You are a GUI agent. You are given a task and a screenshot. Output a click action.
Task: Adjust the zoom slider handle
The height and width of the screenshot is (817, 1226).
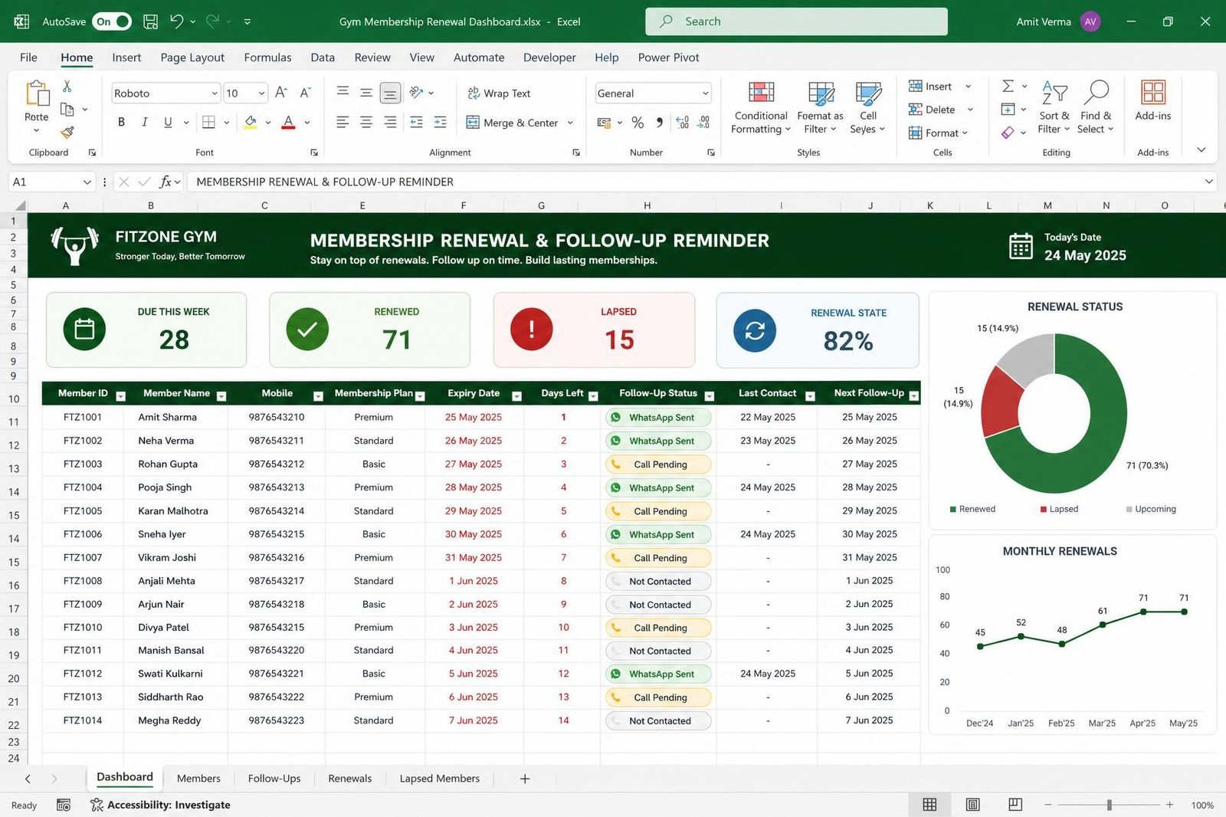(x=1109, y=805)
